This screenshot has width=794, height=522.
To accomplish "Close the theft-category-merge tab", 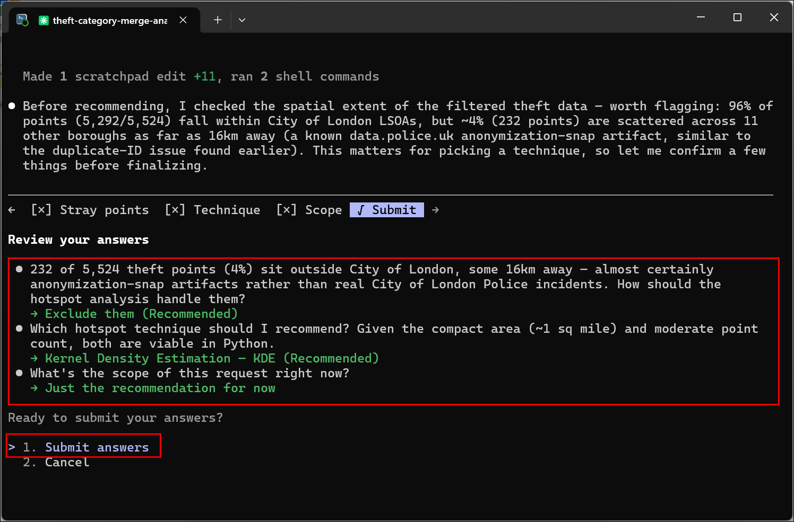I will (183, 20).
